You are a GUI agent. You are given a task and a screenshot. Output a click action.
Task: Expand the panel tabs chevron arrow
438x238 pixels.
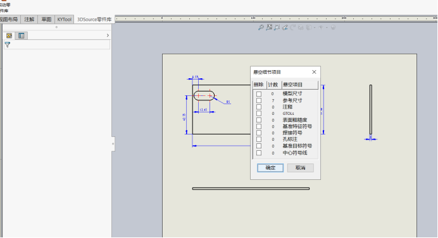[x=108, y=35]
